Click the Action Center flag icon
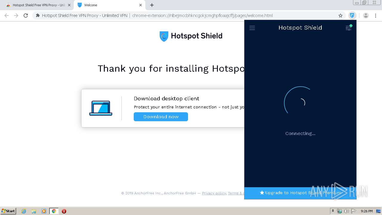 click(x=354, y=211)
